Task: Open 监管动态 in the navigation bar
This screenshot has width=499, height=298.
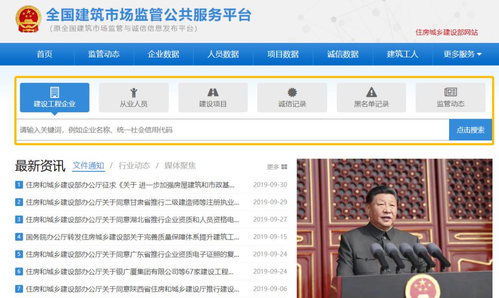Action: 104,54
